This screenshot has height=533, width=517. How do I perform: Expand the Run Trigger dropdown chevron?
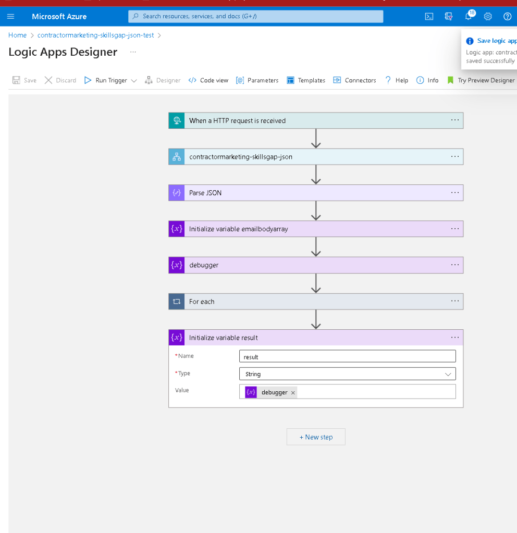pyautogui.click(x=134, y=81)
